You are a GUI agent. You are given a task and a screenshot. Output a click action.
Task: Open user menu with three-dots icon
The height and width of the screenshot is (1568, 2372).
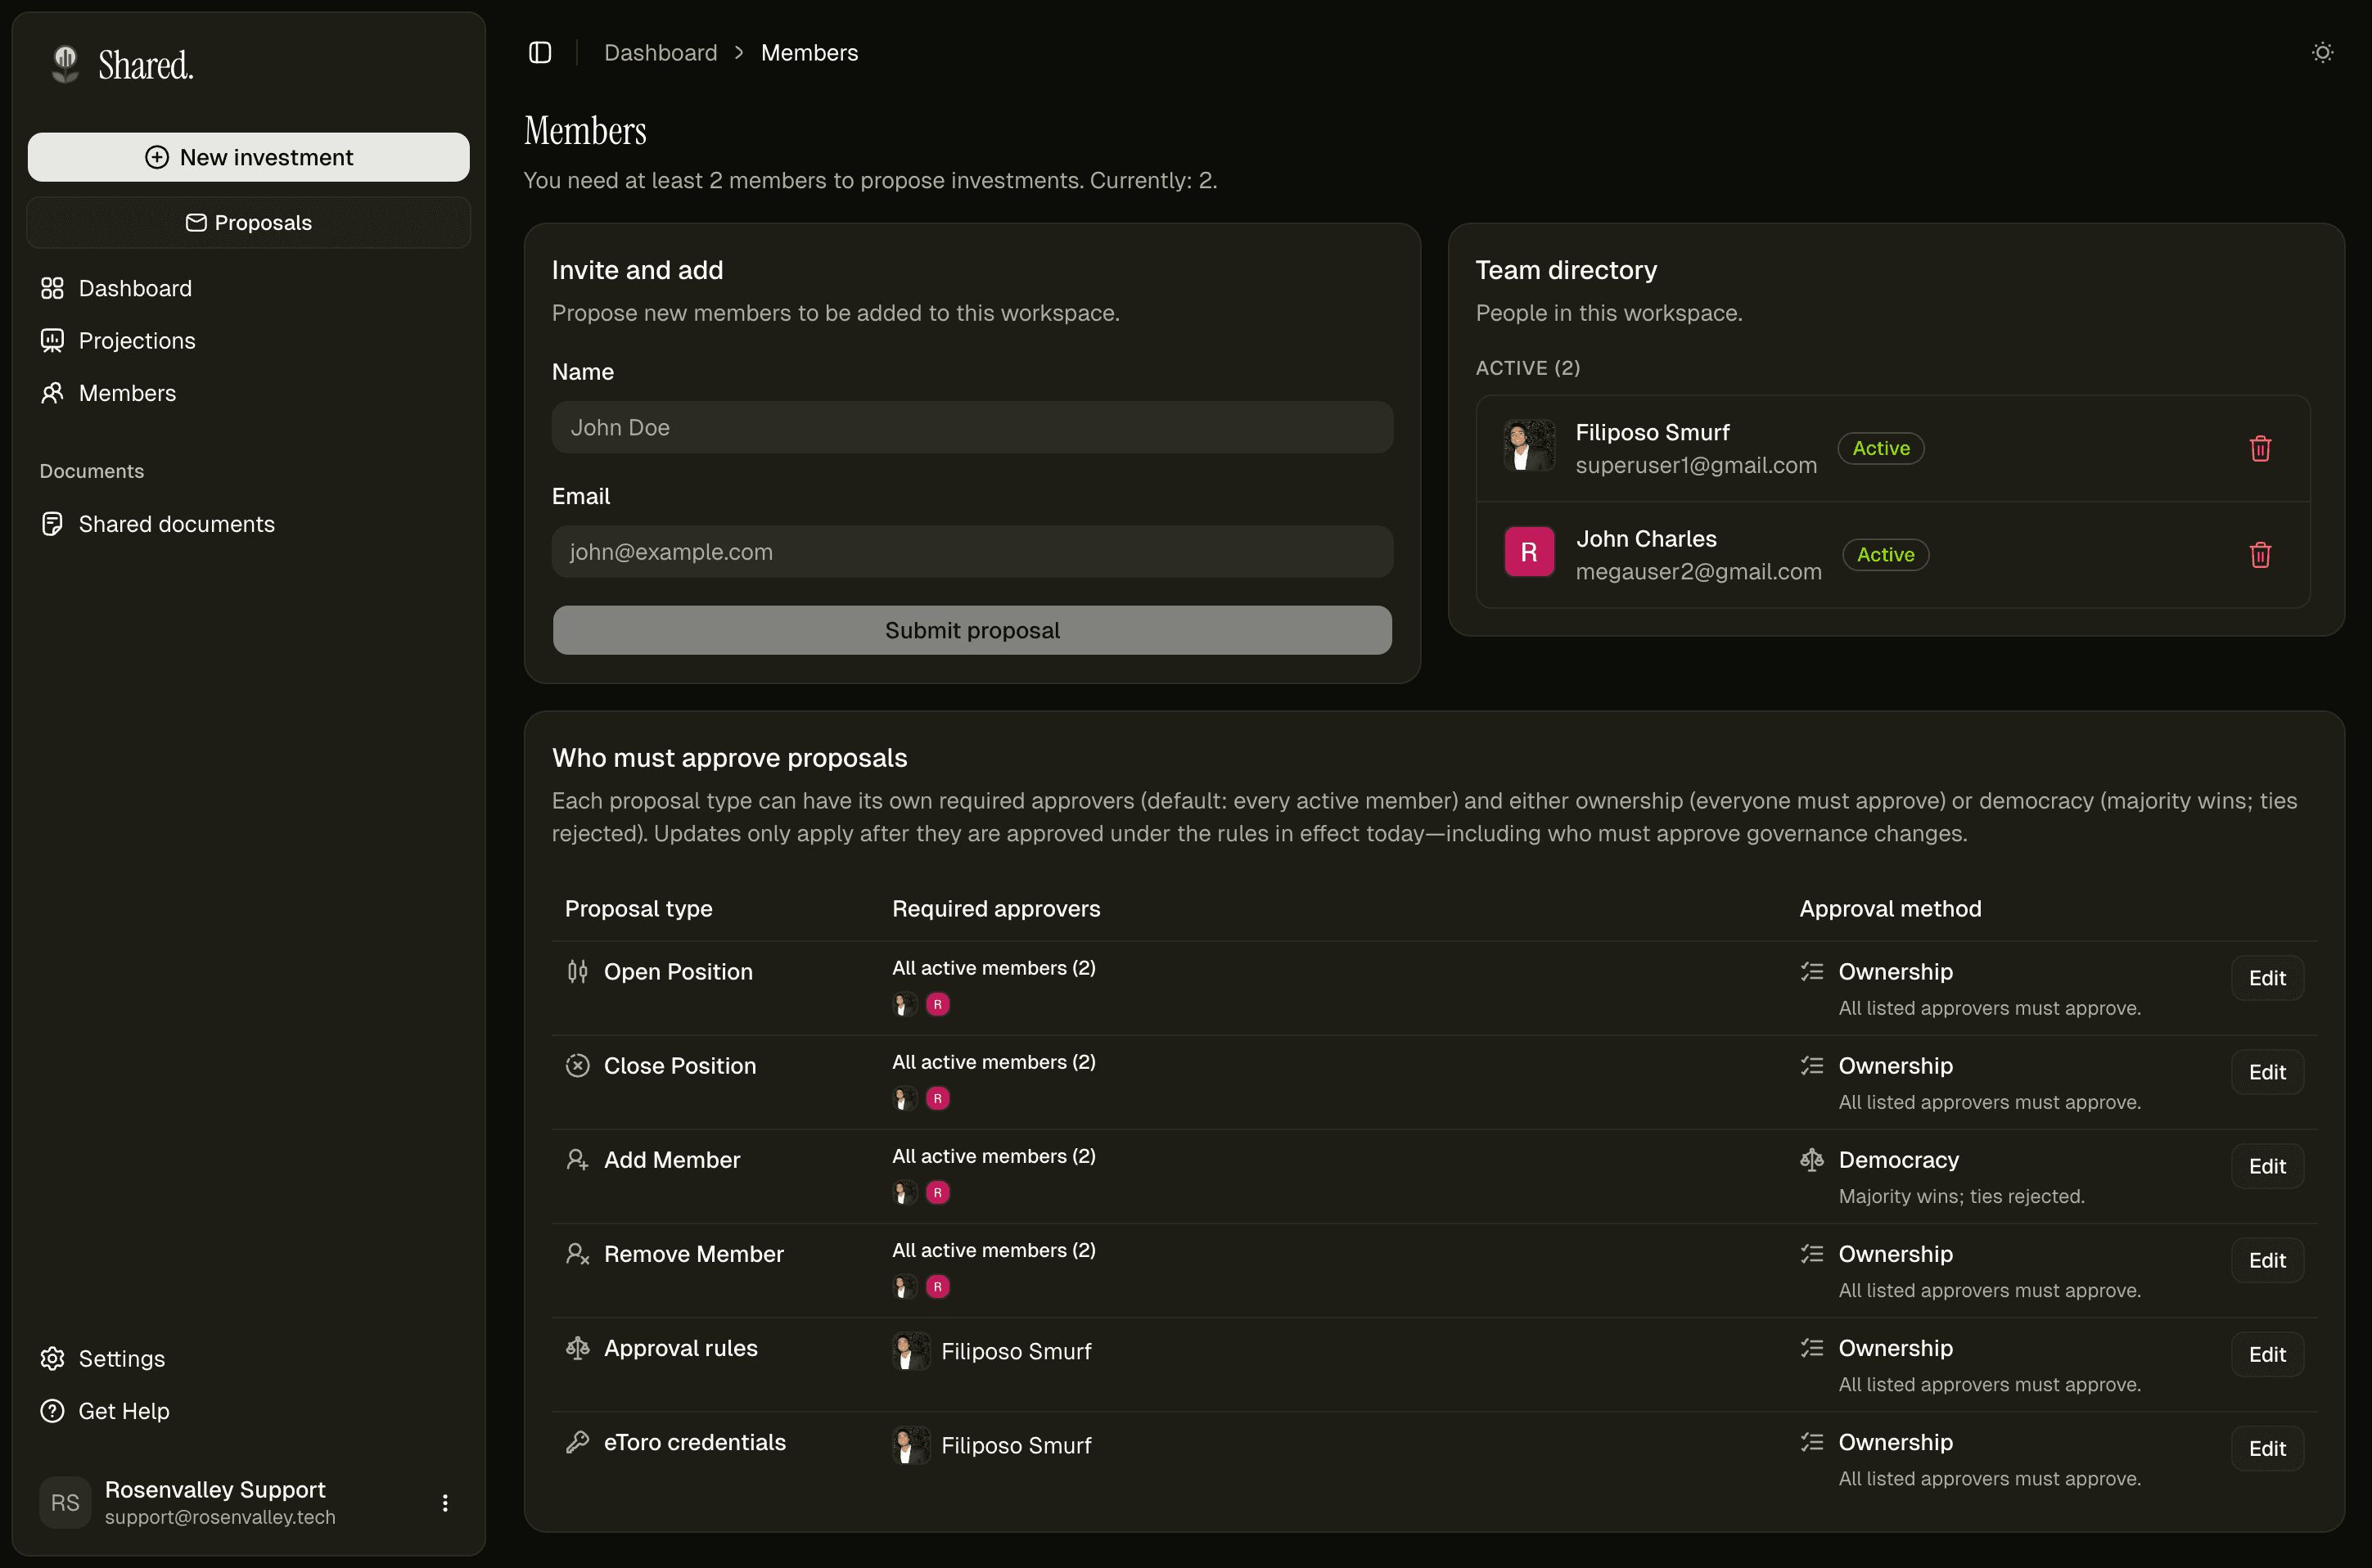coord(445,1503)
